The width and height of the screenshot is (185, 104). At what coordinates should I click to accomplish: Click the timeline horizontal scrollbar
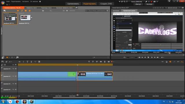[x=84, y=98]
